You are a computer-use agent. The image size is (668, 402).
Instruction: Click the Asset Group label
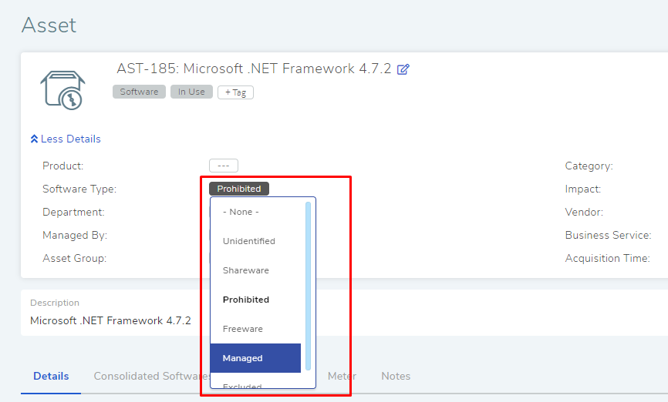75,259
